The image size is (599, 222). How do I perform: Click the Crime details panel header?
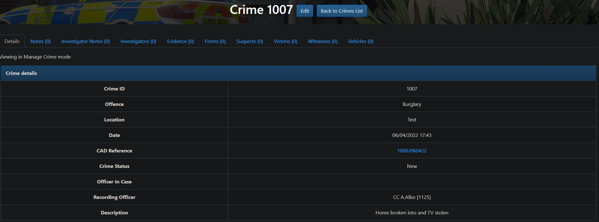click(21, 73)
